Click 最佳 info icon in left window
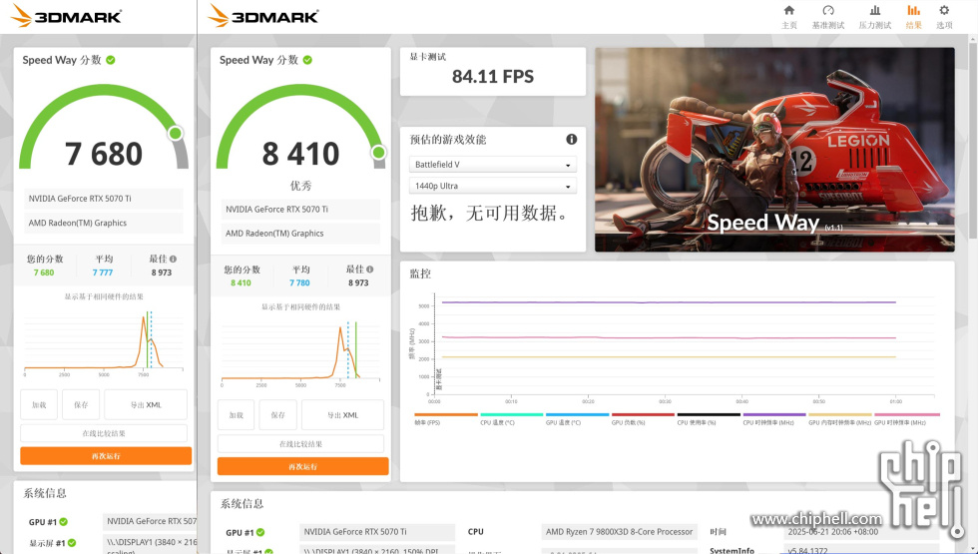 173,259
